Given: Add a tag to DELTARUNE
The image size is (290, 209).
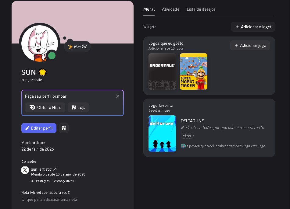Looking at the screenshot, I should [x=187, y=136].
